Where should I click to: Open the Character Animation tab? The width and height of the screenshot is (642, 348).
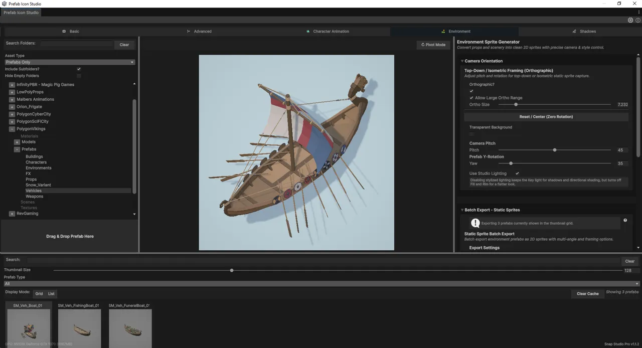[328, 31]
